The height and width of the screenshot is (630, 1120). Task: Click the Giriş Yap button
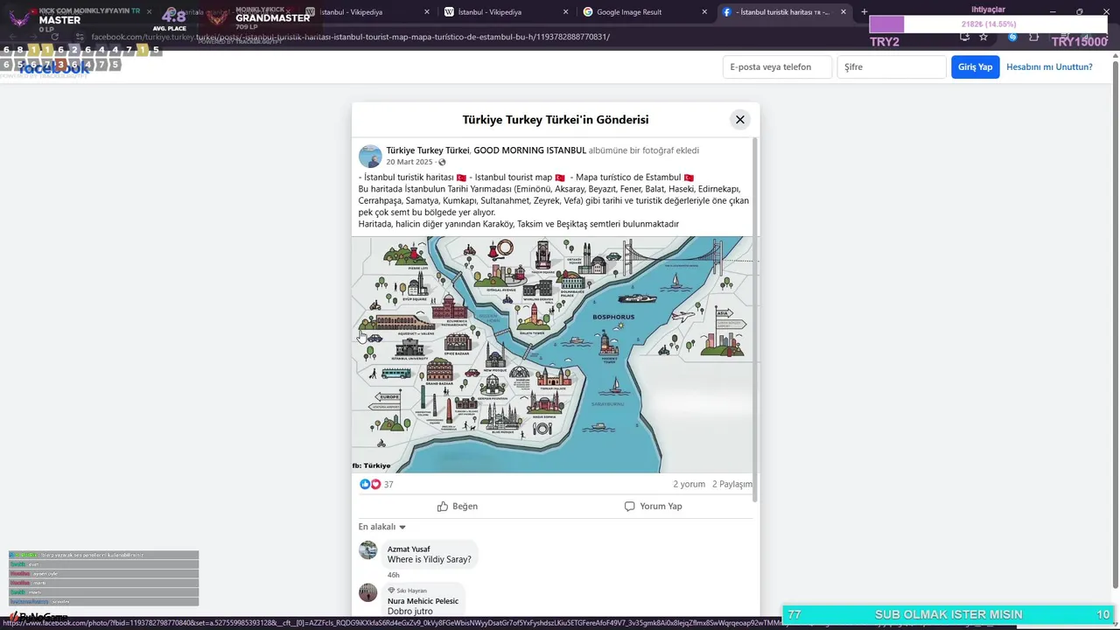point(975,67)
